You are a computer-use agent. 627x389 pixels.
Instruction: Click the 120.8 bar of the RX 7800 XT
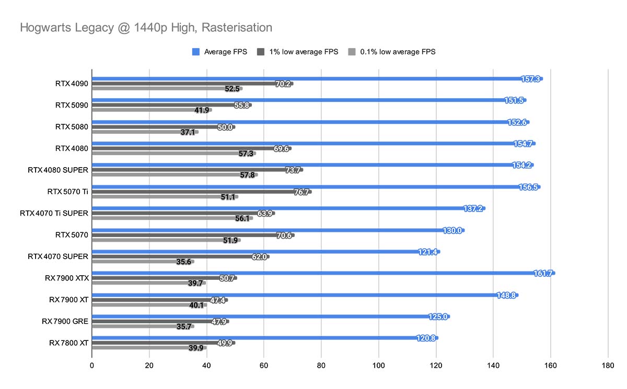[x=261, y=338]
